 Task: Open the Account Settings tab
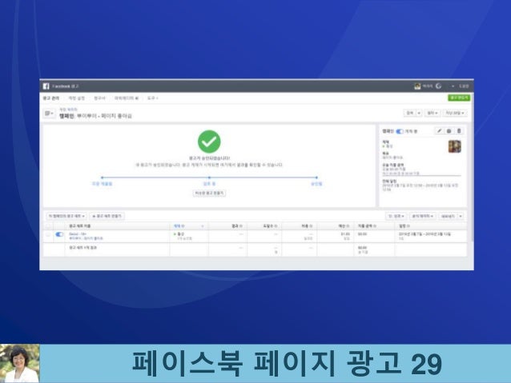point(77,98)
